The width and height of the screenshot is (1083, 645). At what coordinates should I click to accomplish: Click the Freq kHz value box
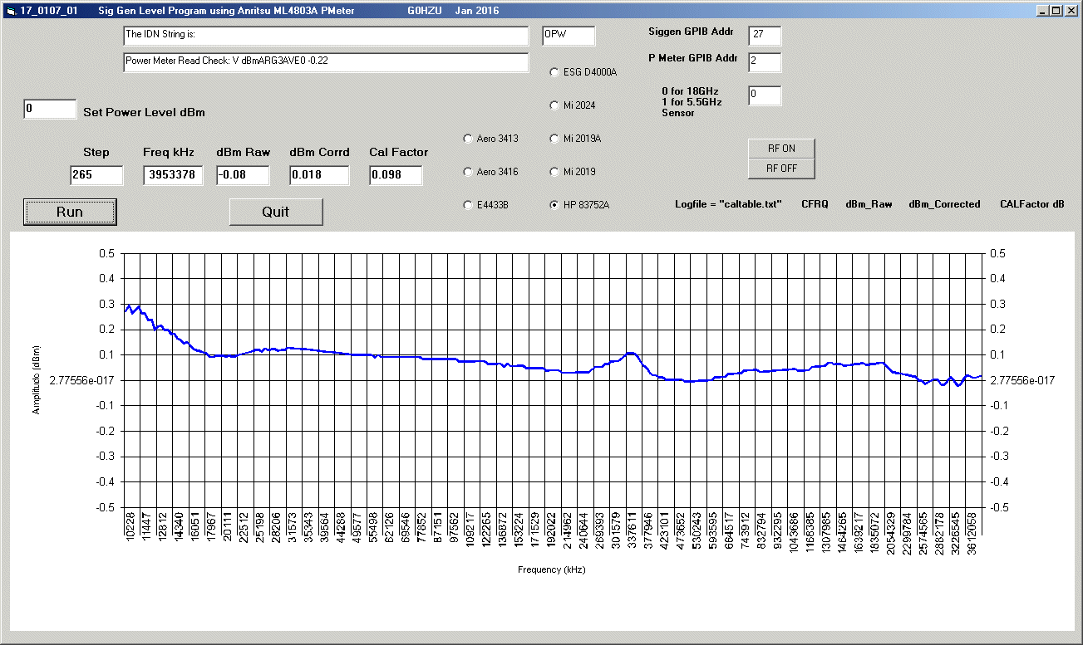(173, 175)
